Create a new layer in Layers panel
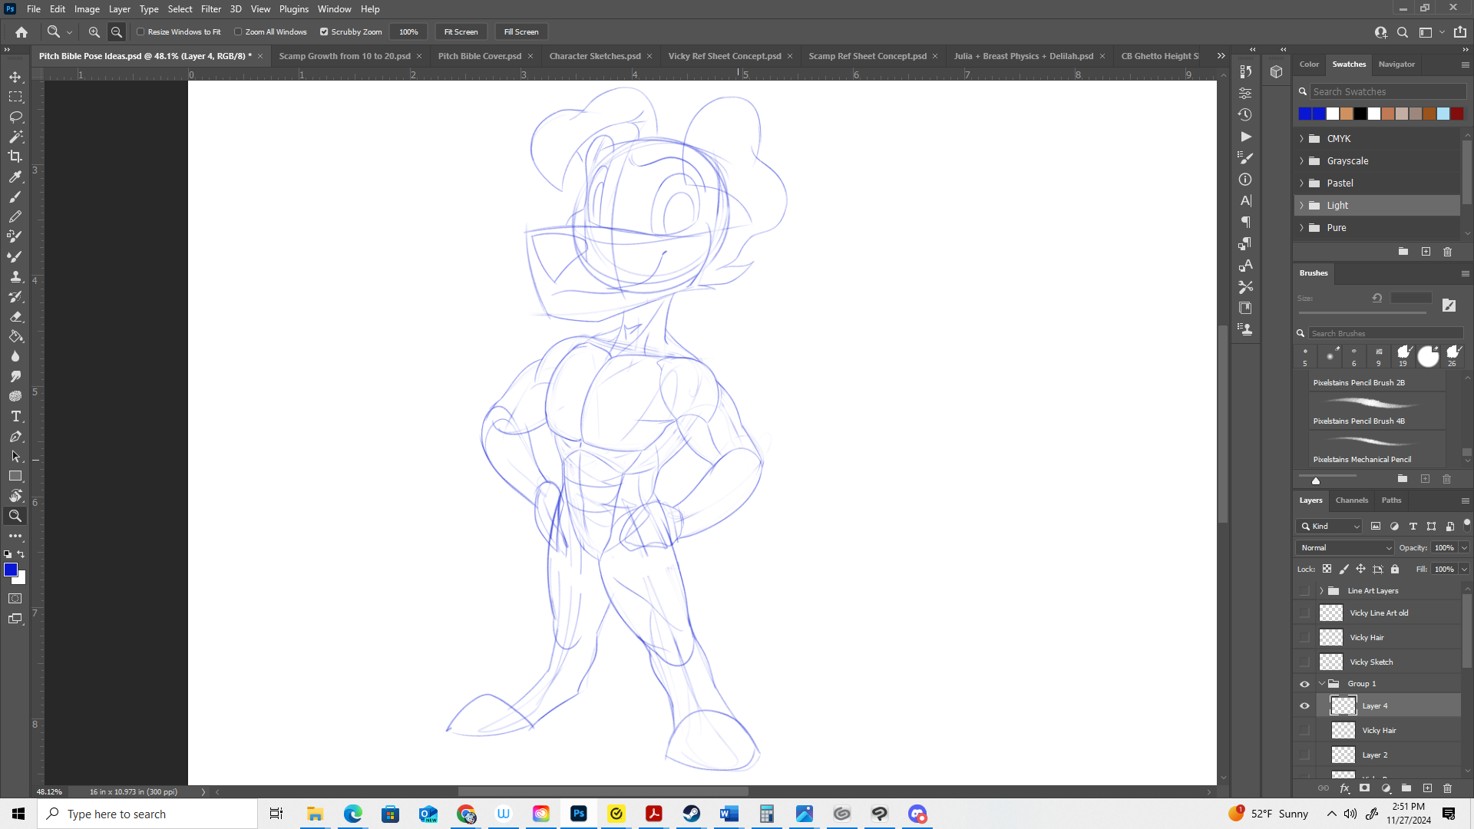This screenshot has width=1474, height=829. click(x=1427, y=788)
